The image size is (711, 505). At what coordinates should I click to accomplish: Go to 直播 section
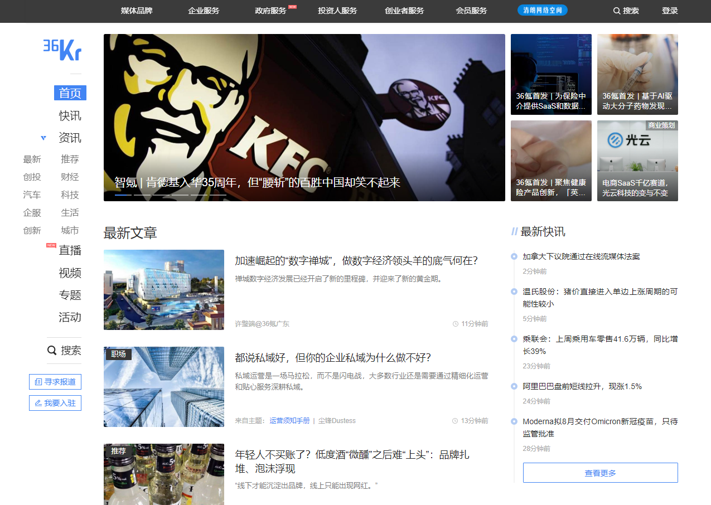70,250
